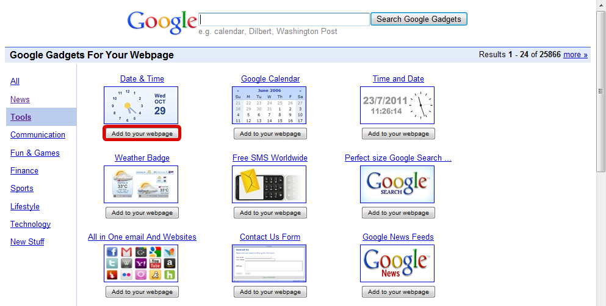Open the Google Search gadget thumbnail
The image size is (606, 306).
click(397, 184)
